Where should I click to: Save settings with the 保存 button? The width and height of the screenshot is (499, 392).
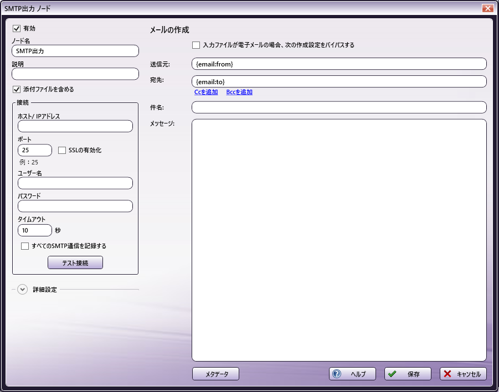coord(408,374)
